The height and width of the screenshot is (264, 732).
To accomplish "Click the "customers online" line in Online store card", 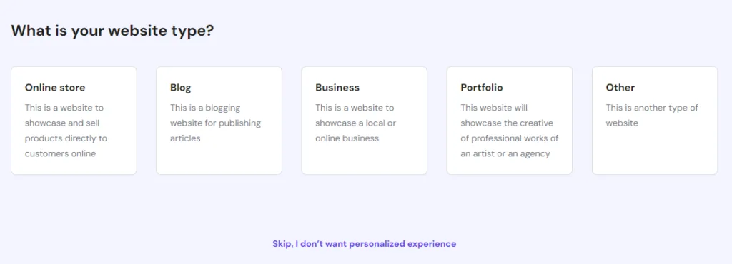I will pos(60,153).
